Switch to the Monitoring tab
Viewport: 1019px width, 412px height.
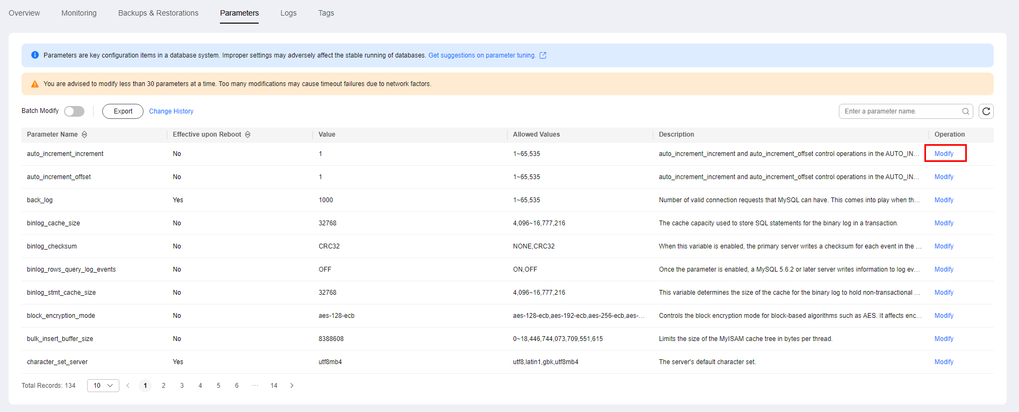click(79, 13)
